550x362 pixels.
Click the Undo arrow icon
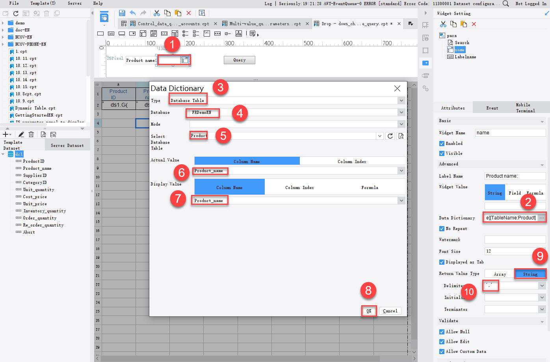(x=133, y=13)
